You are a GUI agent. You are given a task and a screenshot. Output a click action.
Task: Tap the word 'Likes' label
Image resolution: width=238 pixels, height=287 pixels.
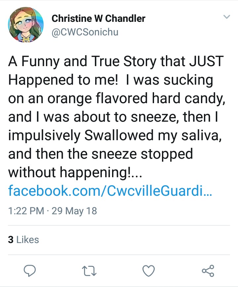28,240
